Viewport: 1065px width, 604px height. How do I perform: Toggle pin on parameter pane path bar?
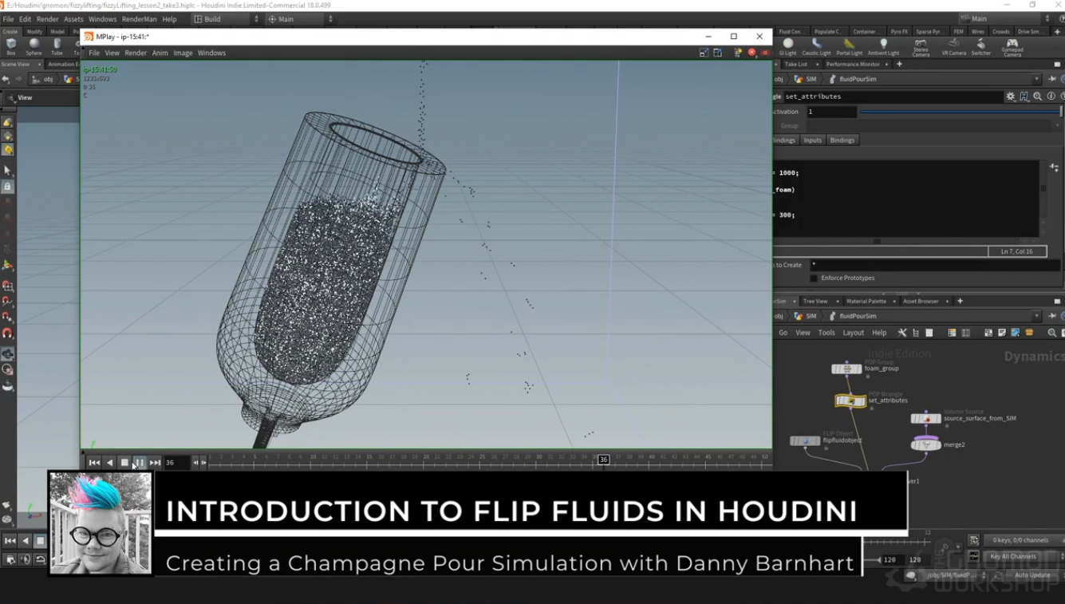coord(1052,79)
